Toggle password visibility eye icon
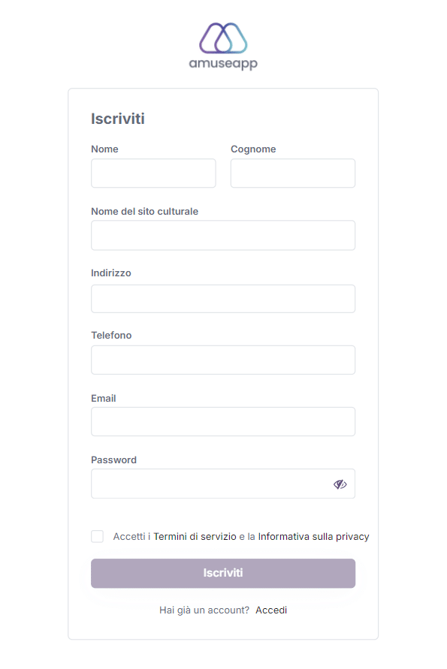The height and width of the screenshot is (669, 447). click(x=340, y=484)
